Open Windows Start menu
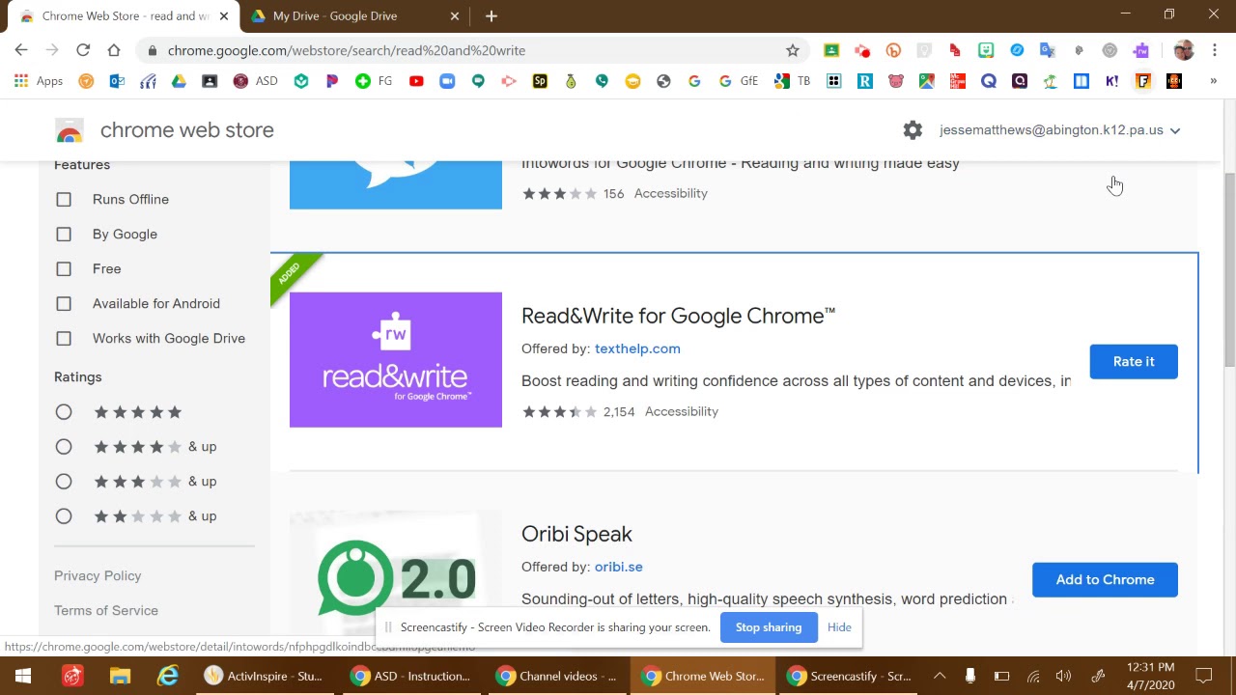The width and height of the screenshot is (1236, 695). (23, 676)
